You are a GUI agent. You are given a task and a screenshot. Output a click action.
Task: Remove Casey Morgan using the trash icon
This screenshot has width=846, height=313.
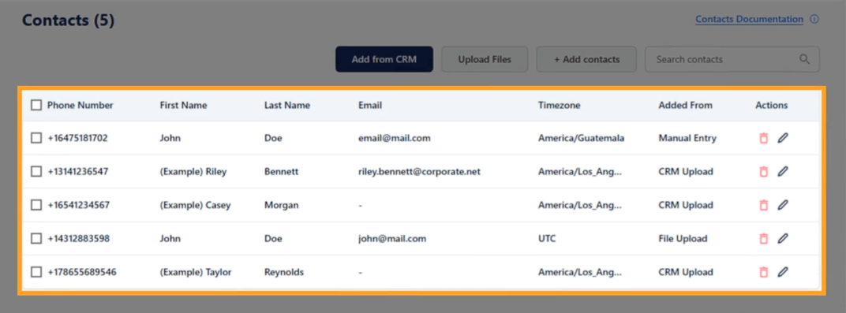[763, 205]
